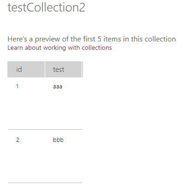183x187 pixels.
Task: Click the blank area under id value 2
Action: (26, 162)
